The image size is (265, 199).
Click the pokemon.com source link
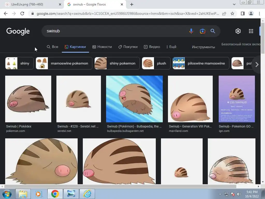pyautogui.click(x=16, y=131)
